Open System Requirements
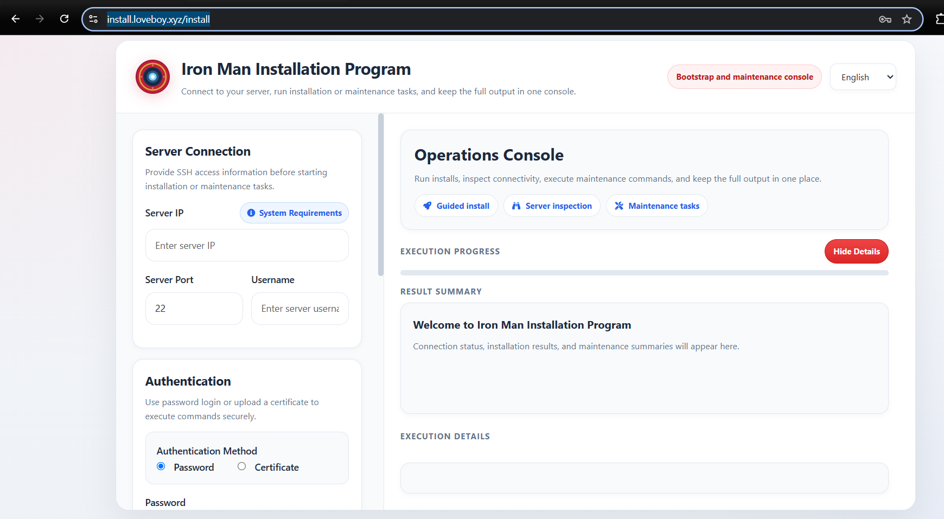This screenshot has width=944, height=519. click(x=294, y=213)
